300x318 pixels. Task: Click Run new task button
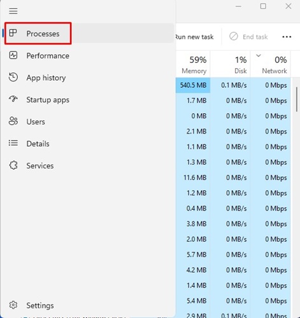194,37
